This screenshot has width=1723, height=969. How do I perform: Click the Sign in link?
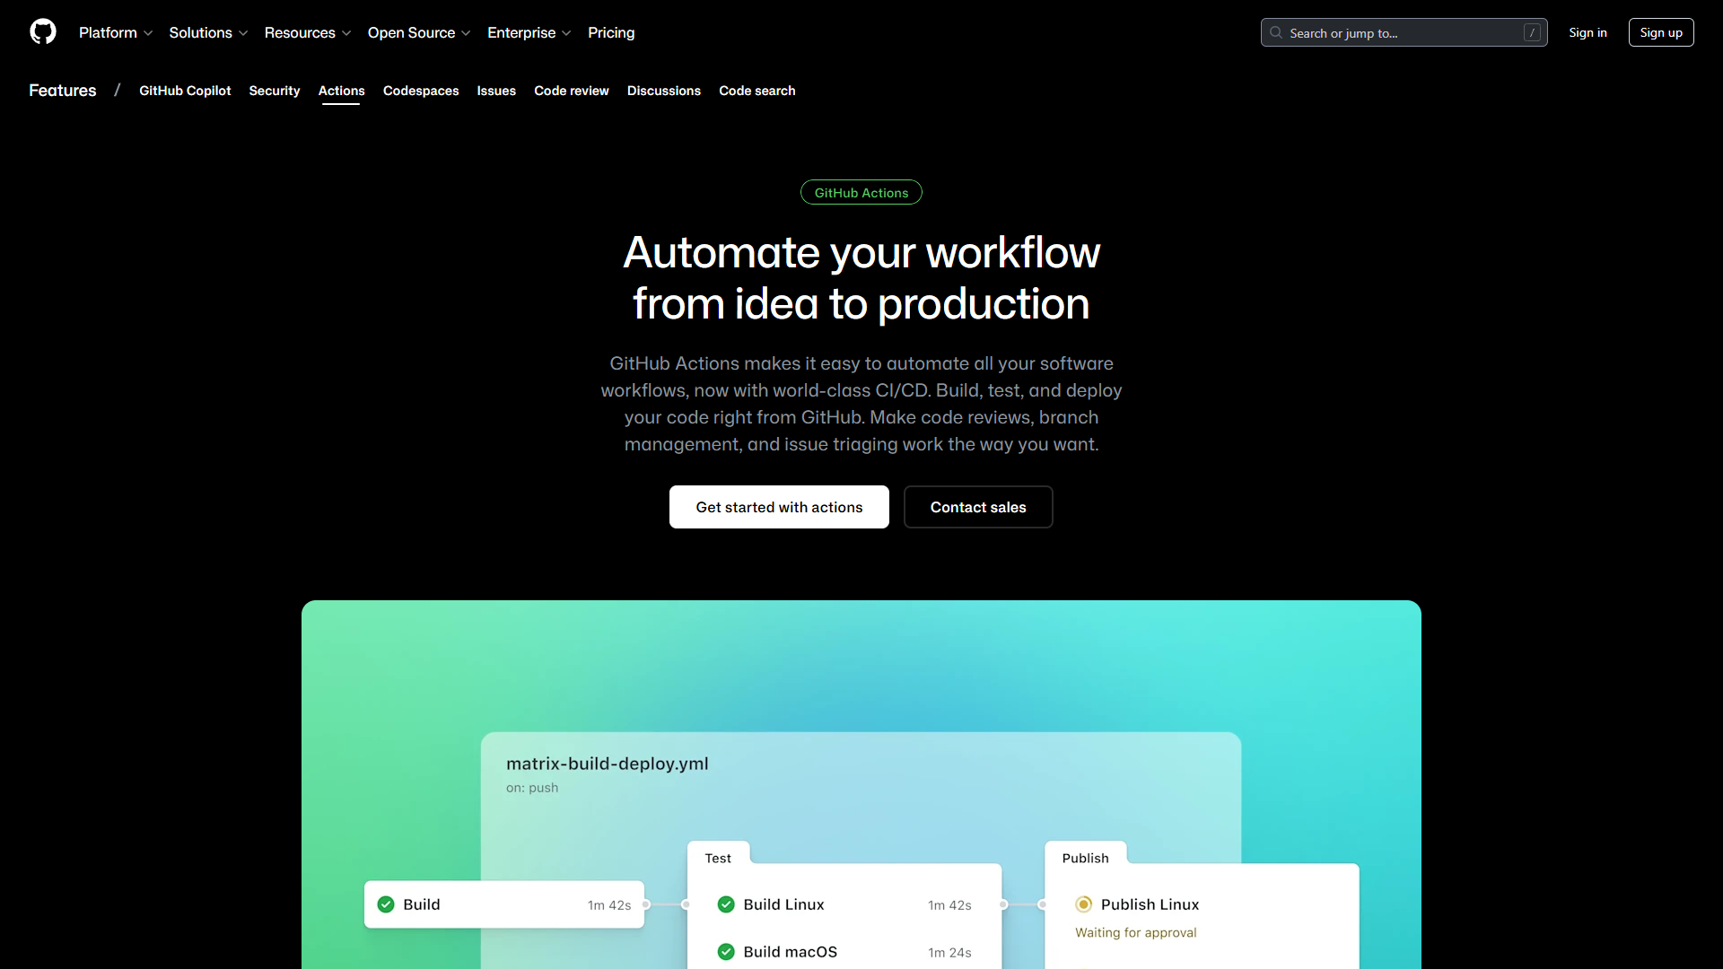click(x=1587, y=32)
